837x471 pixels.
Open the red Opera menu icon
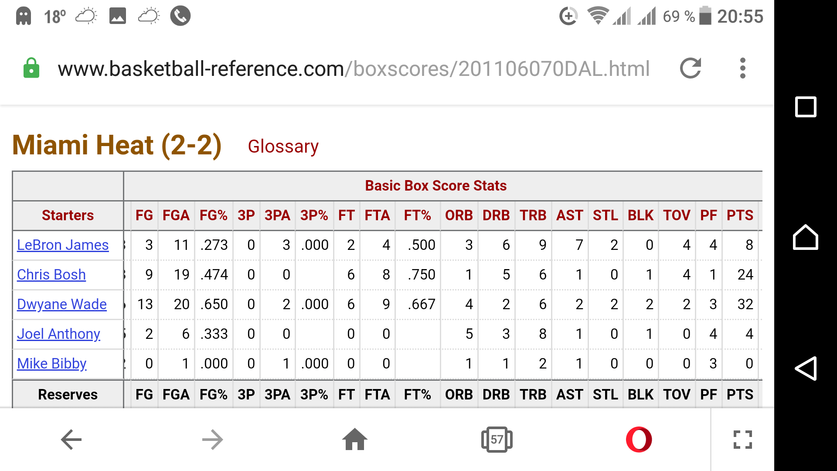point(639,439)
